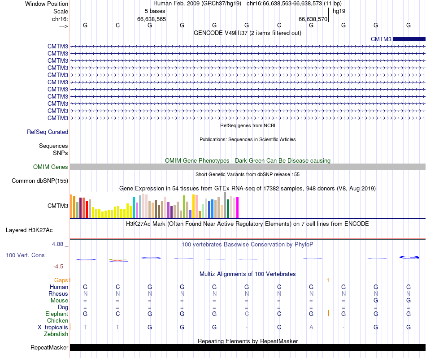The height and width of the screenshot is (358, 426).
Task: Click position text 'chr16:66,638,563-66,638,573 (11 bp)'
Action: (294, 4)
